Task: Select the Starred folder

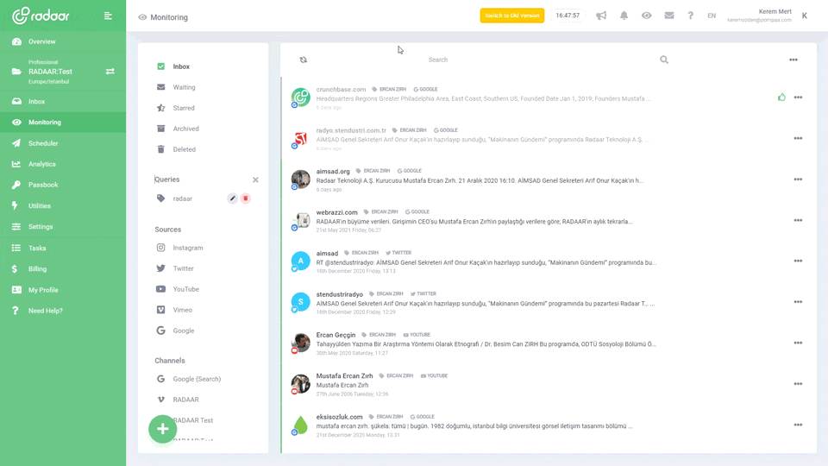Action: point(183,108)
